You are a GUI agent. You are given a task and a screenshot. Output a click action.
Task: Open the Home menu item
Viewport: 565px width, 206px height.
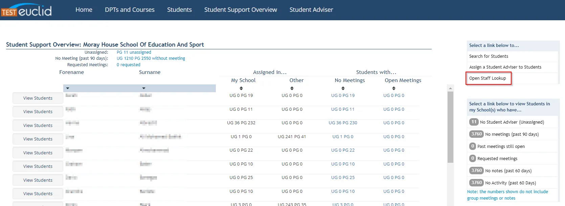click(84, 10)
